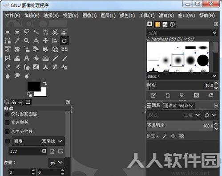
Task: Open brushes panel configure menu arrow
Action: click(x=216, y=24)
